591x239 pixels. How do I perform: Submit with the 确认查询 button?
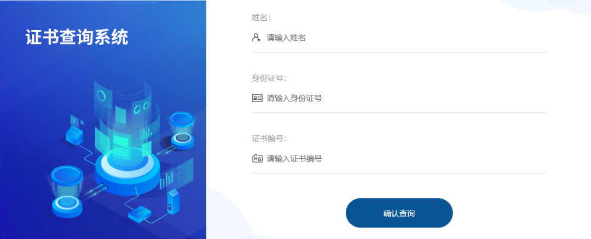(x=399, y=213)
